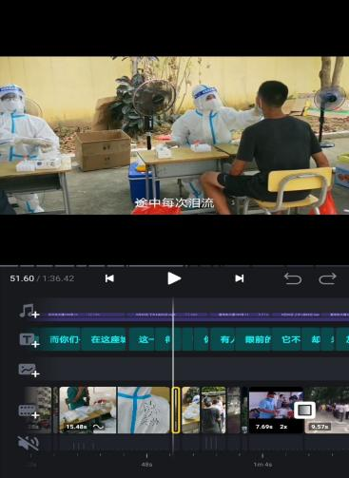Add a text layer

[x=29, y=340]
